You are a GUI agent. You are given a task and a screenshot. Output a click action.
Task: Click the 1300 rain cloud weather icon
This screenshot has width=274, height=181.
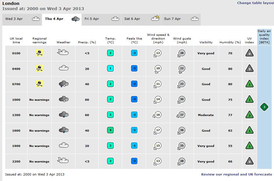coord(63,115)
